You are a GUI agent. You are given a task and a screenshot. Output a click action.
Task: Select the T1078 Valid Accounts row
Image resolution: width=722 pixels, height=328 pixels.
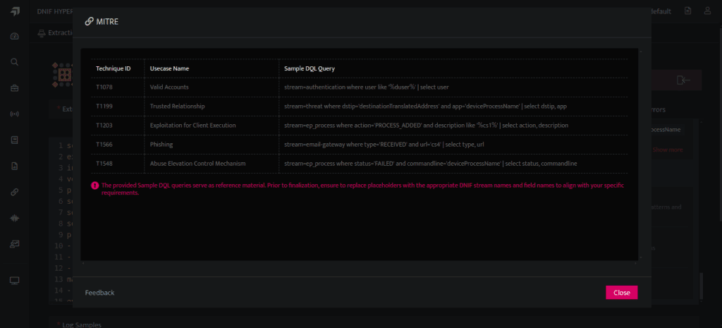point(359,87)
